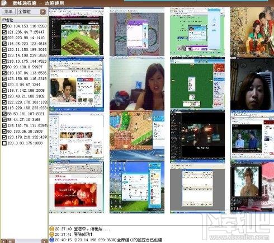Screen dimensions: 274x243
Task: Select the 121.236.44.7:25447 list entry
Action: [x=26, y=32]
